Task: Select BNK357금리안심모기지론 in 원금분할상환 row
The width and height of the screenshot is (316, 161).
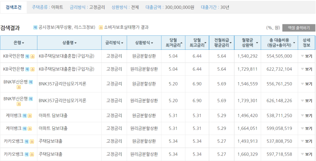Action: pyautogui.click(x=63, y=84)
